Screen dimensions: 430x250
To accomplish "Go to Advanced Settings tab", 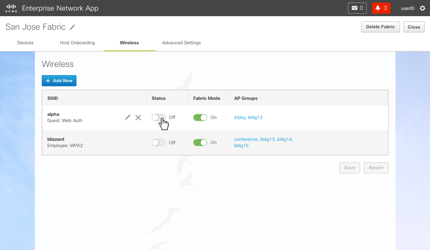I will click(x=181, y=43).
